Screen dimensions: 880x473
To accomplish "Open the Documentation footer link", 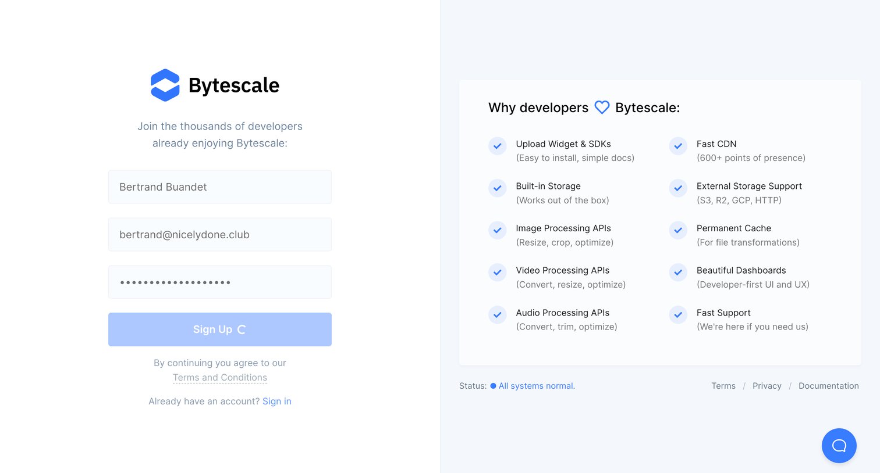I will click(829, 386).
